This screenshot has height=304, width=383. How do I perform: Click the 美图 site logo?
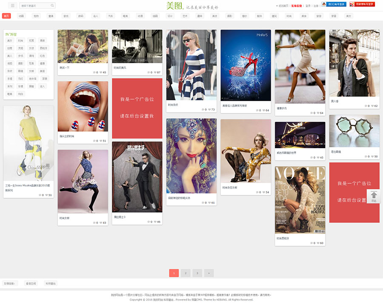tap(174, 6)
